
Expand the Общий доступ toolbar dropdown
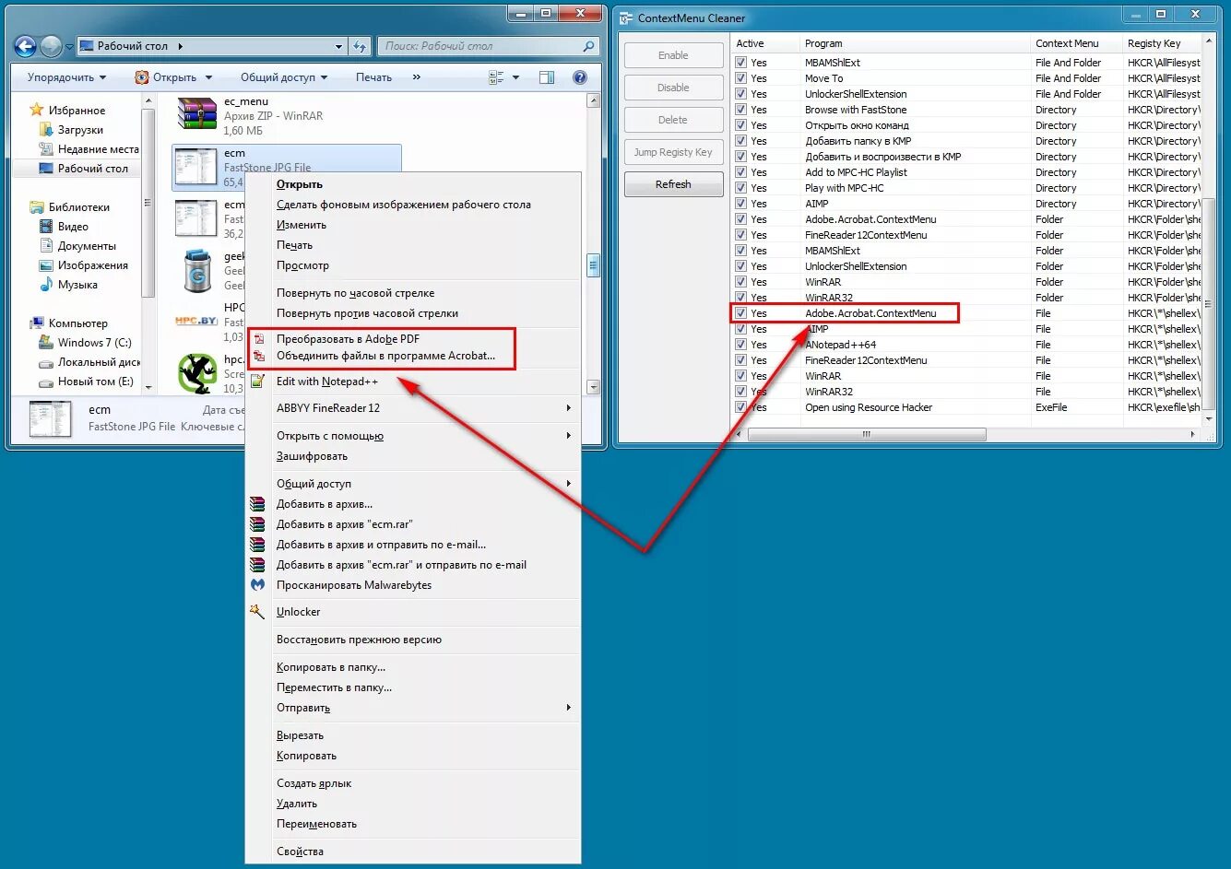point(284,77)
